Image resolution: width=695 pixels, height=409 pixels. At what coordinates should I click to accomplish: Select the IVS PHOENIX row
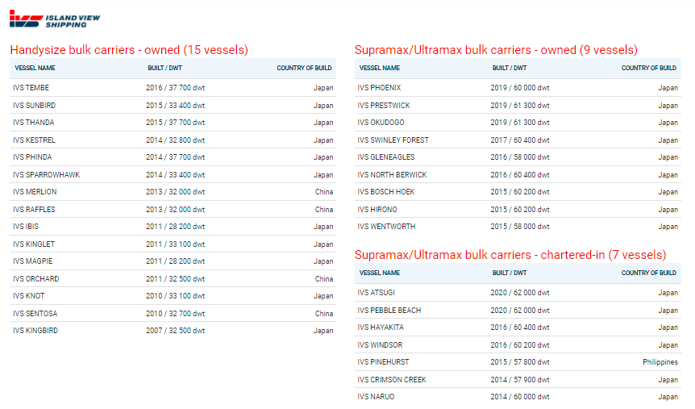click(518, 88)
